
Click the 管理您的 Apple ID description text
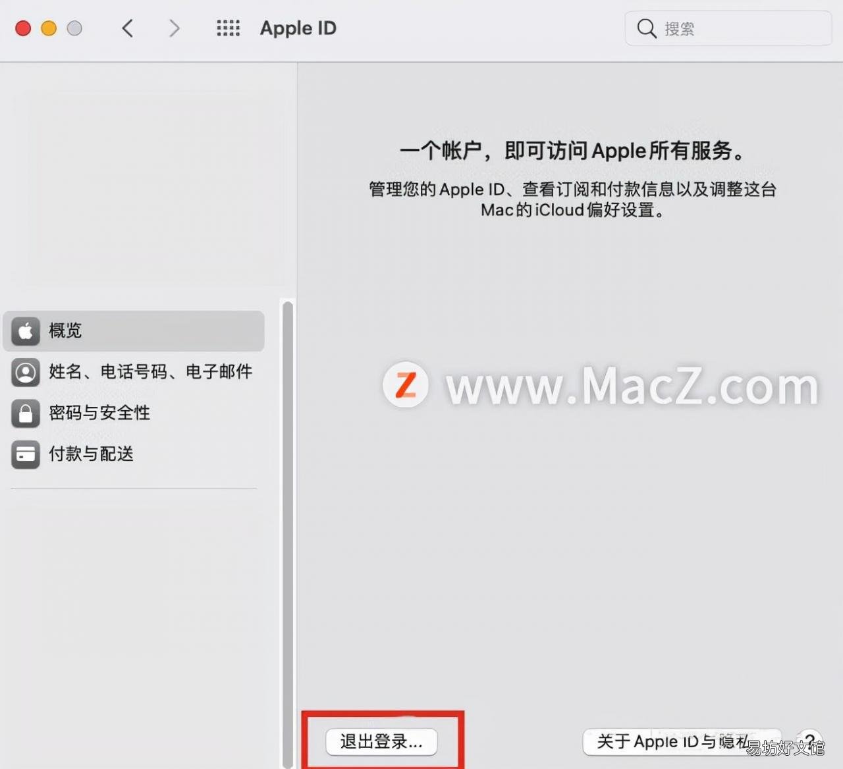572,199
